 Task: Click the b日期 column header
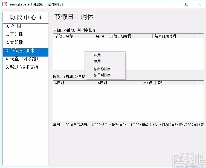click(x=117, y=83)
